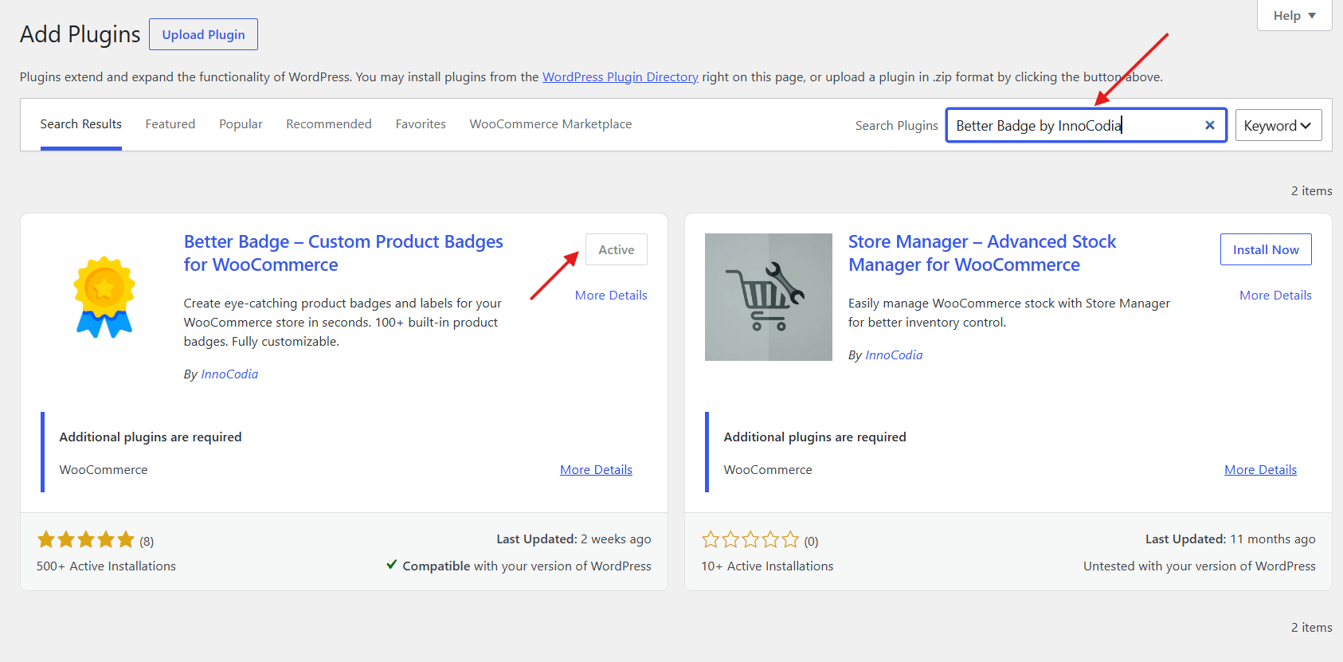The width and height of the screenshot is (1343, 662).
Task: Open the Store Manager shopping cart thumbnail
Action: click(x=769, y=297)
